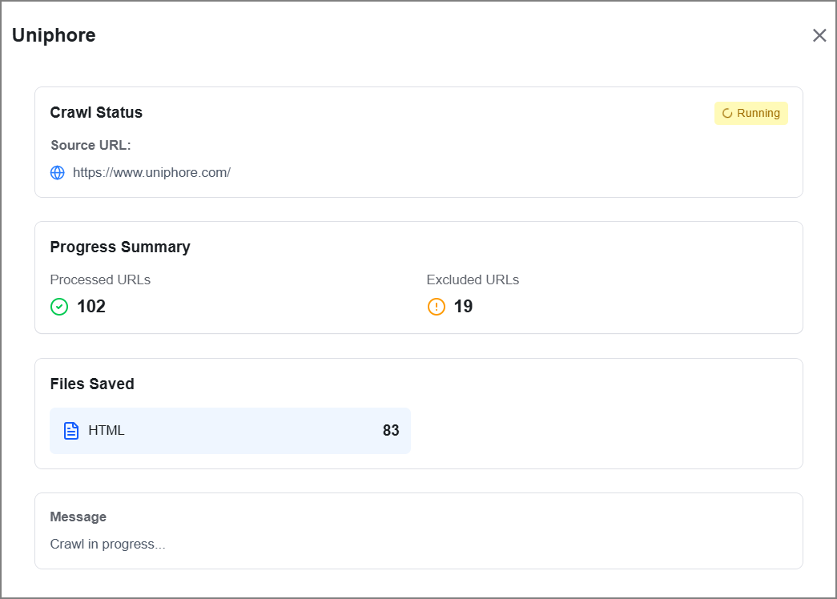Click the HTML file document icon

coord(71,430)
